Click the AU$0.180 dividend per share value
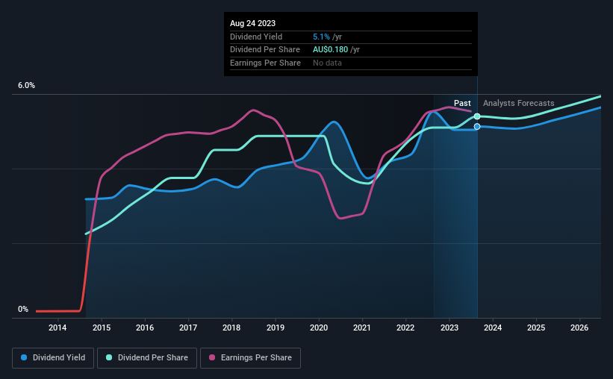The image size is (613, 379). pyautogui.click(x=330, y=50)
